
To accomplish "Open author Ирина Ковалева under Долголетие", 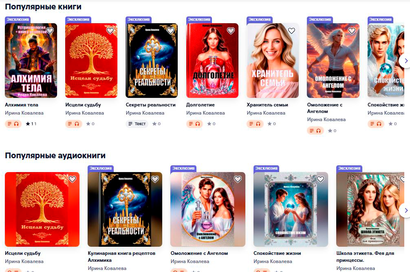I will (x=205, y=113).
